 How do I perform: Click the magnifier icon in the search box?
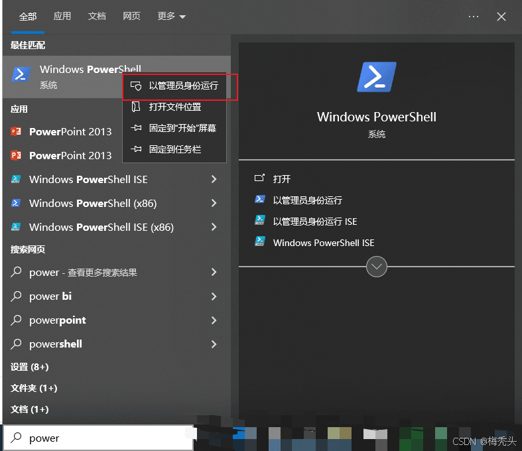click(x=16, y=438)
